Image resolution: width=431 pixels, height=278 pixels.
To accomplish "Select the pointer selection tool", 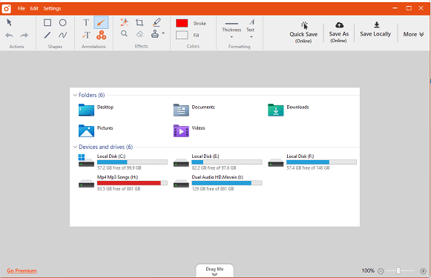I will coord(9,22).
